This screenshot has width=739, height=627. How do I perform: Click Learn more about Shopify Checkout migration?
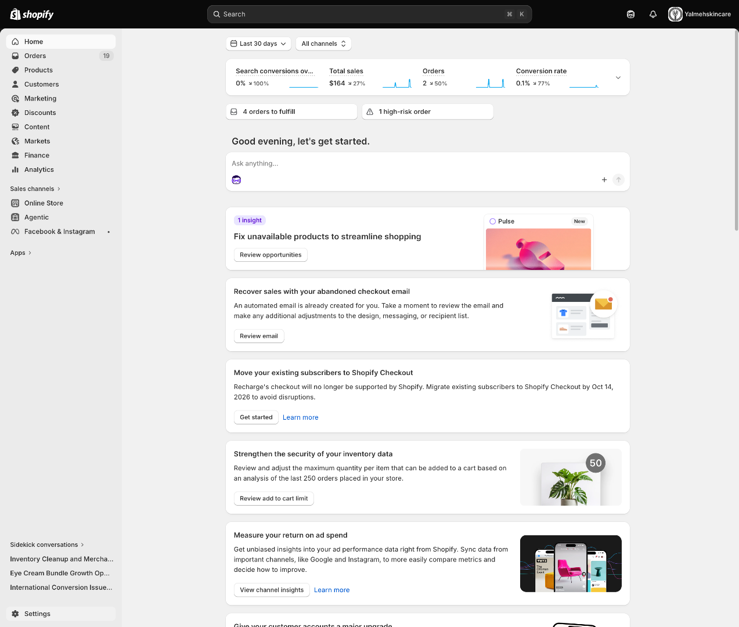coord(301,417)
